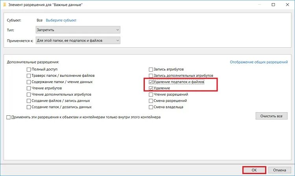295x176 pixels.
Task: Open the "Тип" dropdown showing Запретить
Action: (78, 30)
